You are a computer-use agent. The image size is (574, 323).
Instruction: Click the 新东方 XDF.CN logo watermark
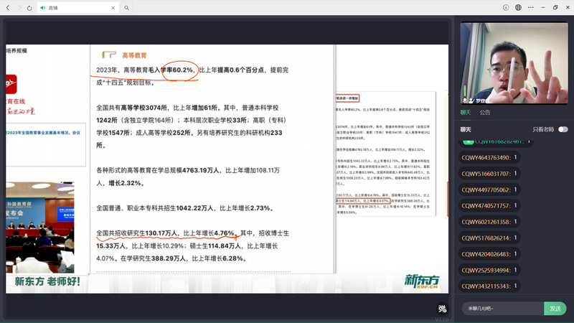point(421,281)
